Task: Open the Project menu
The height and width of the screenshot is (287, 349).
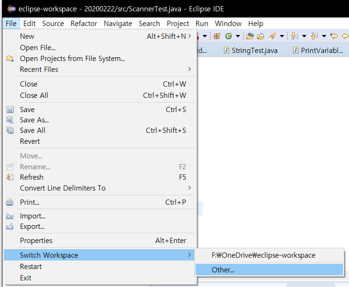Action: pyautogui.click(x=178, y=23)
